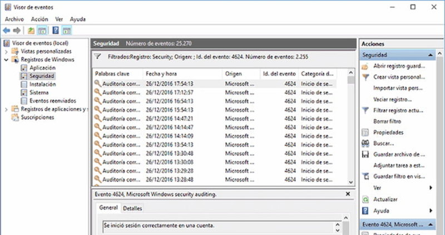The height and width of the screenshot is (235, 445).
Task: Collapse the Evento 4624 actions section arrow
Action: click(x=431, y=225)
